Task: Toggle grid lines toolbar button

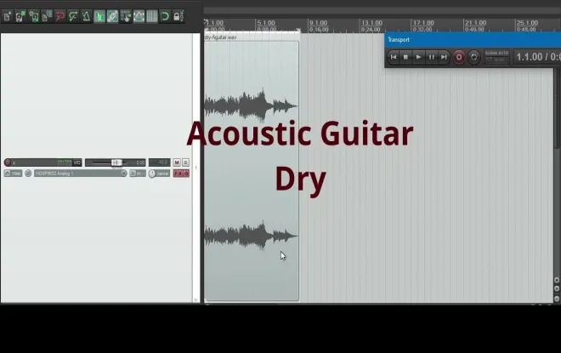Action: [x=151, y=16]
